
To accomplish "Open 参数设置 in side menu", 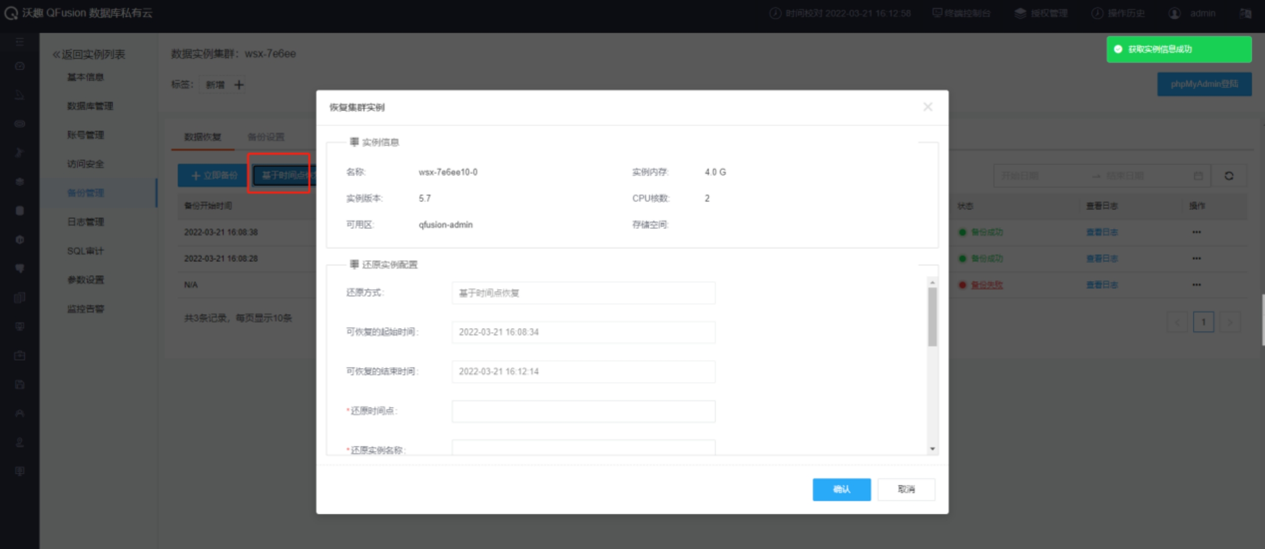I will pyautogui.click(x=85, y=280).
